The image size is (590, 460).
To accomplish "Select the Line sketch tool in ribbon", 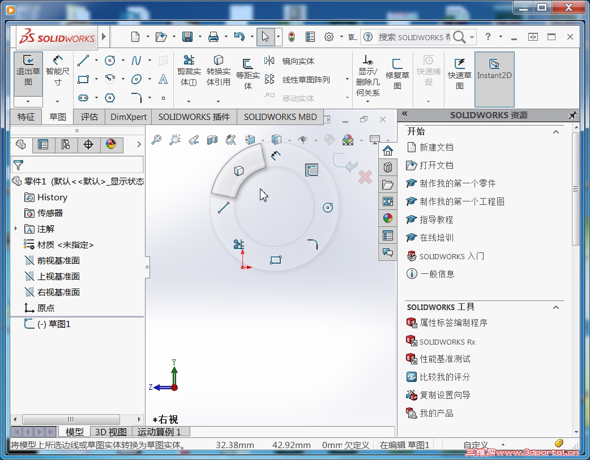I will (83, 61).
